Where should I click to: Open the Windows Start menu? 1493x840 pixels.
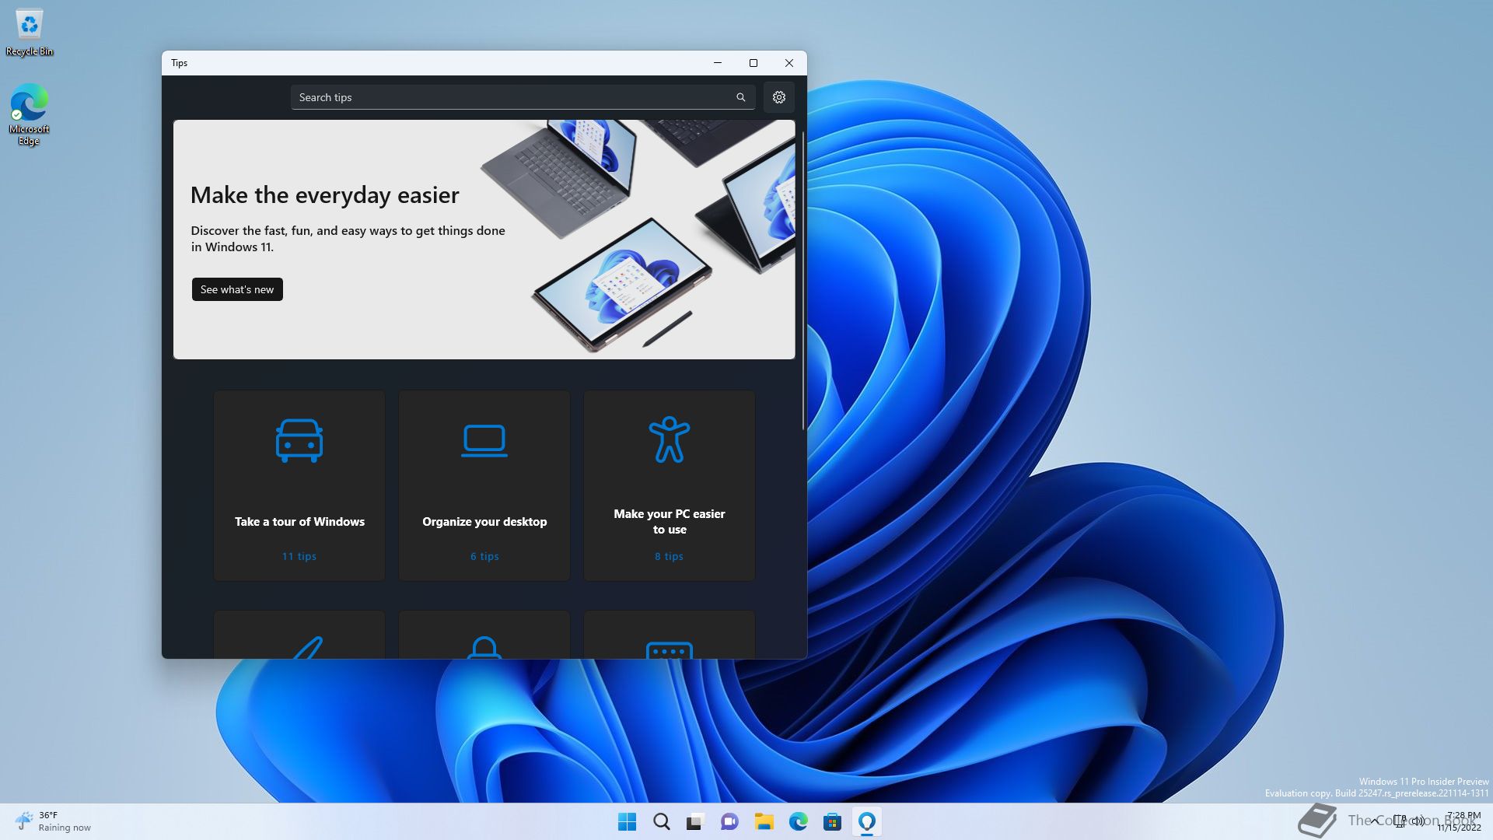tap(627, 821)
